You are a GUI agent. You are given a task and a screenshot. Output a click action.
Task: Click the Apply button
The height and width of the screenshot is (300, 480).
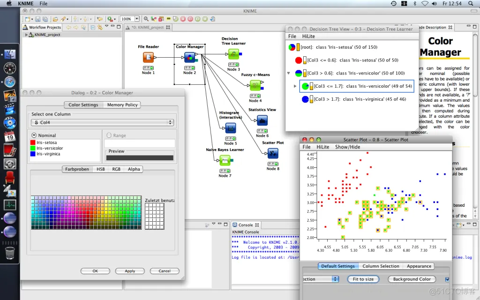tap(130, 271)
